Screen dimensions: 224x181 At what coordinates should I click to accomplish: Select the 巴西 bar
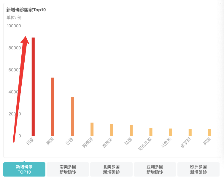pyautogui.click(x=72, y=116)
